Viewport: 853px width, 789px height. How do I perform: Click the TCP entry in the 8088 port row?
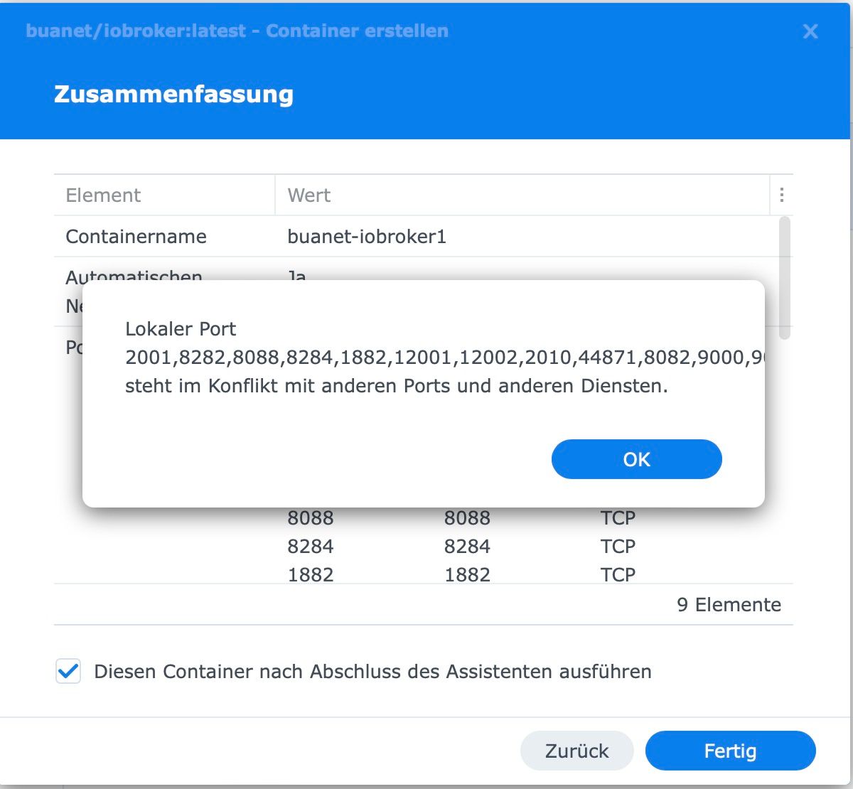coord(618,518)
